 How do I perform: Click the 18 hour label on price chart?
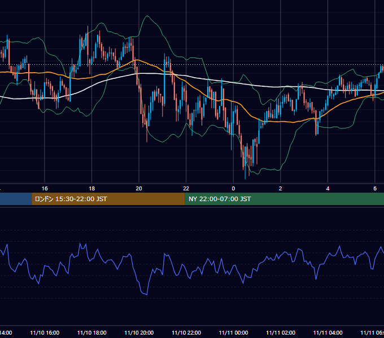tap(92, 189)
